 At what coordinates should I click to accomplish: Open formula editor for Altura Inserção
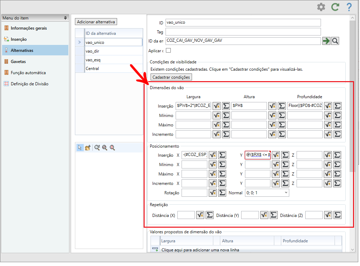272,106
